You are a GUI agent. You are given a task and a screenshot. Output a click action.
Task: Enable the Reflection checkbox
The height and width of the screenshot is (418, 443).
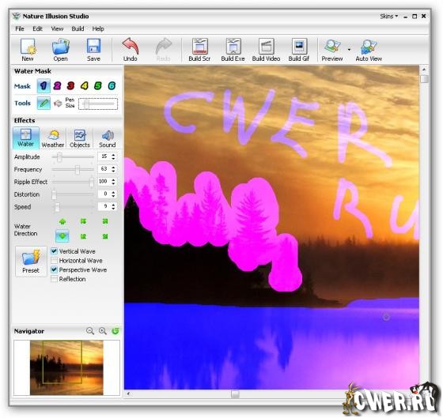55,279
